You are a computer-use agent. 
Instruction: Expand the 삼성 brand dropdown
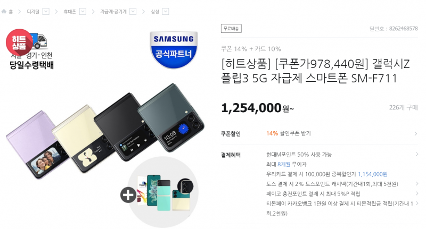tap(166, 11)
